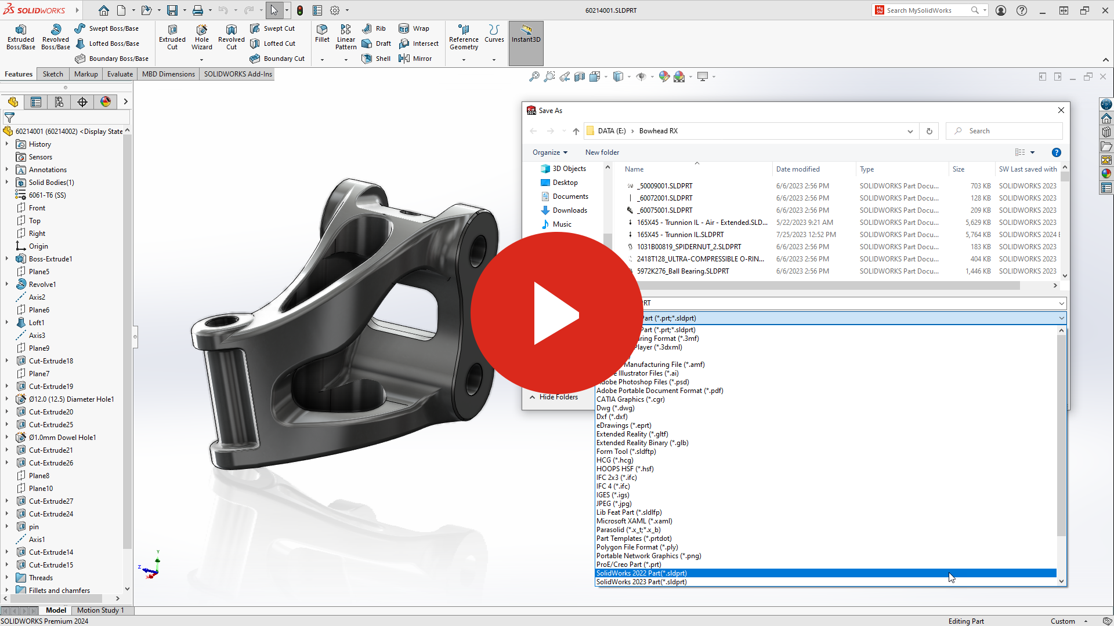Click the Home icon in the top toolbar
This screenshot has height=626, width=1114.
click(x=104, y=10)
